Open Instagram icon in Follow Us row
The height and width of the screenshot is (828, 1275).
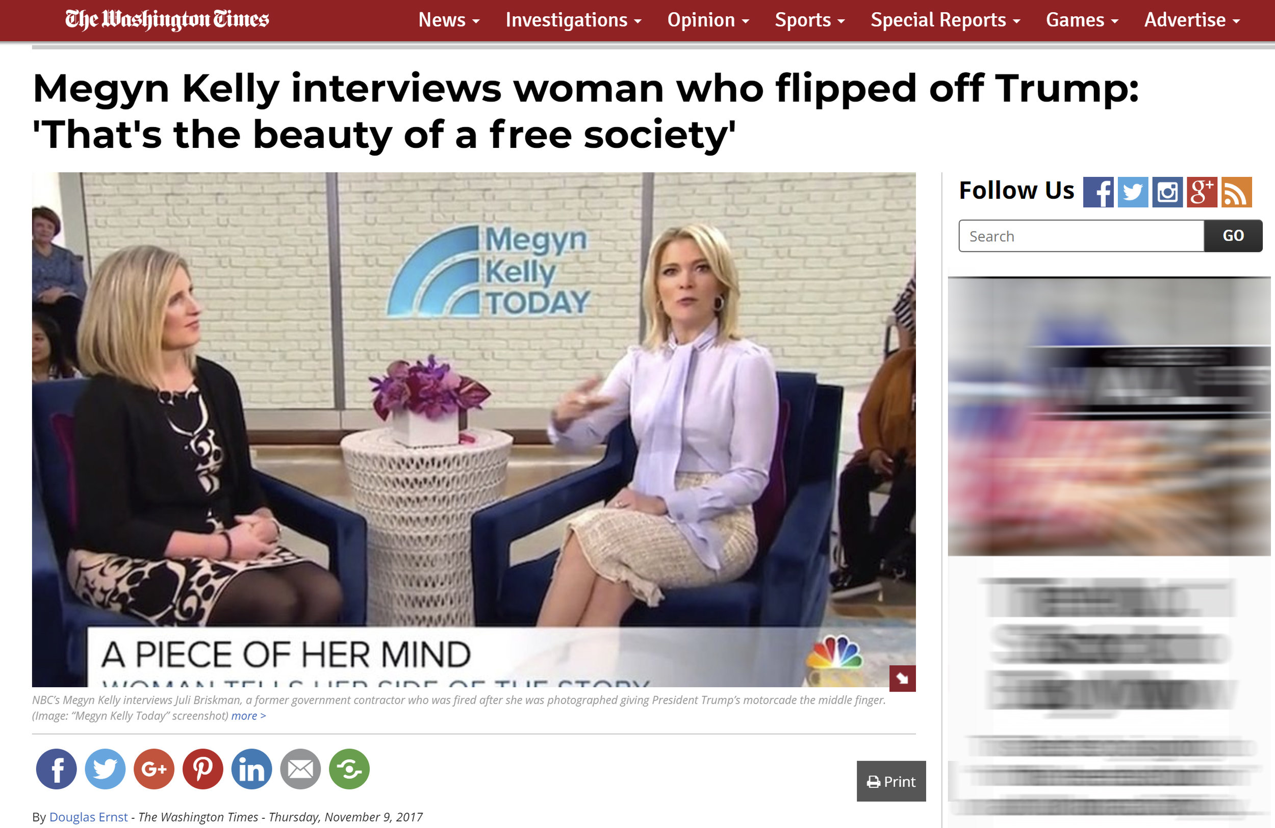coord(1167,192)
